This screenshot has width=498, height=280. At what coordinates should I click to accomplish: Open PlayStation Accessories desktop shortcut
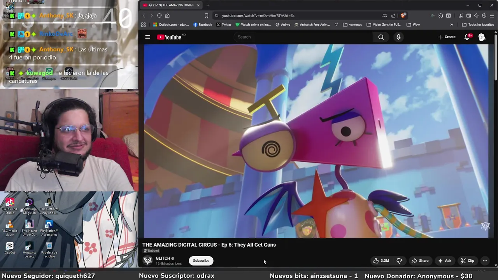coord(49,228)
